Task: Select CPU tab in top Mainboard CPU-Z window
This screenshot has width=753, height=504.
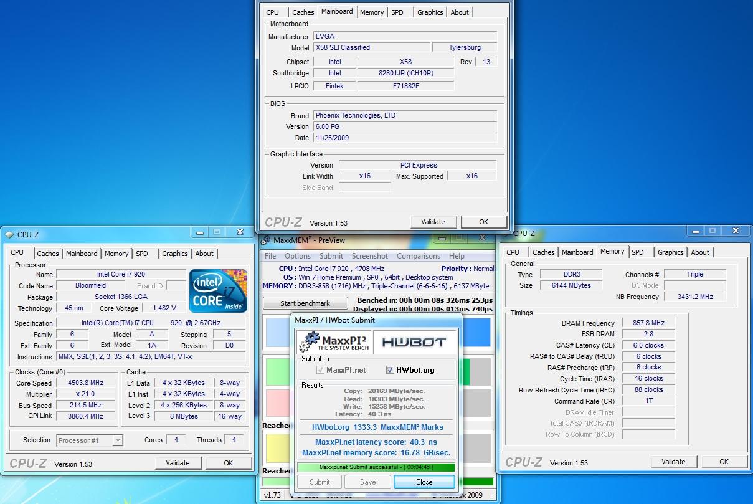Action: tap(273, 12)
